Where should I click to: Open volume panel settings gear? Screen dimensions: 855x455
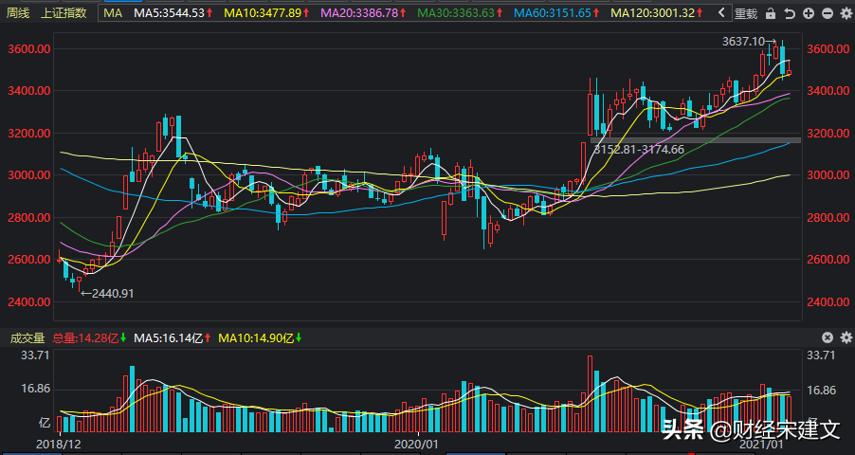coord(846,337)
